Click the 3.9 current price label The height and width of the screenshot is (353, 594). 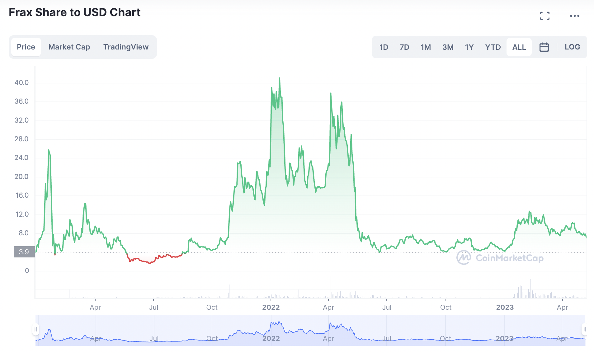point(24,252)
